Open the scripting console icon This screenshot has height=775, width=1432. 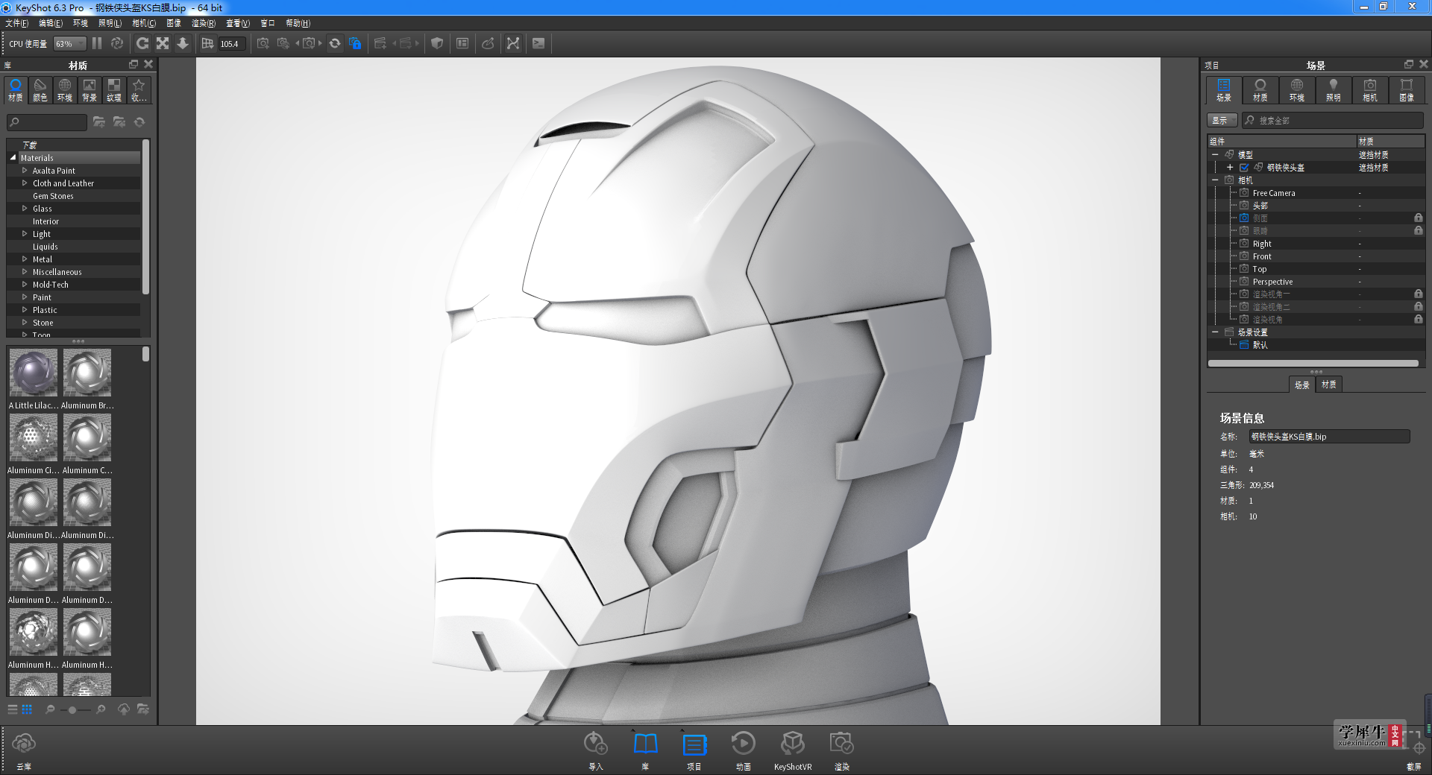(x=538, y=44)
